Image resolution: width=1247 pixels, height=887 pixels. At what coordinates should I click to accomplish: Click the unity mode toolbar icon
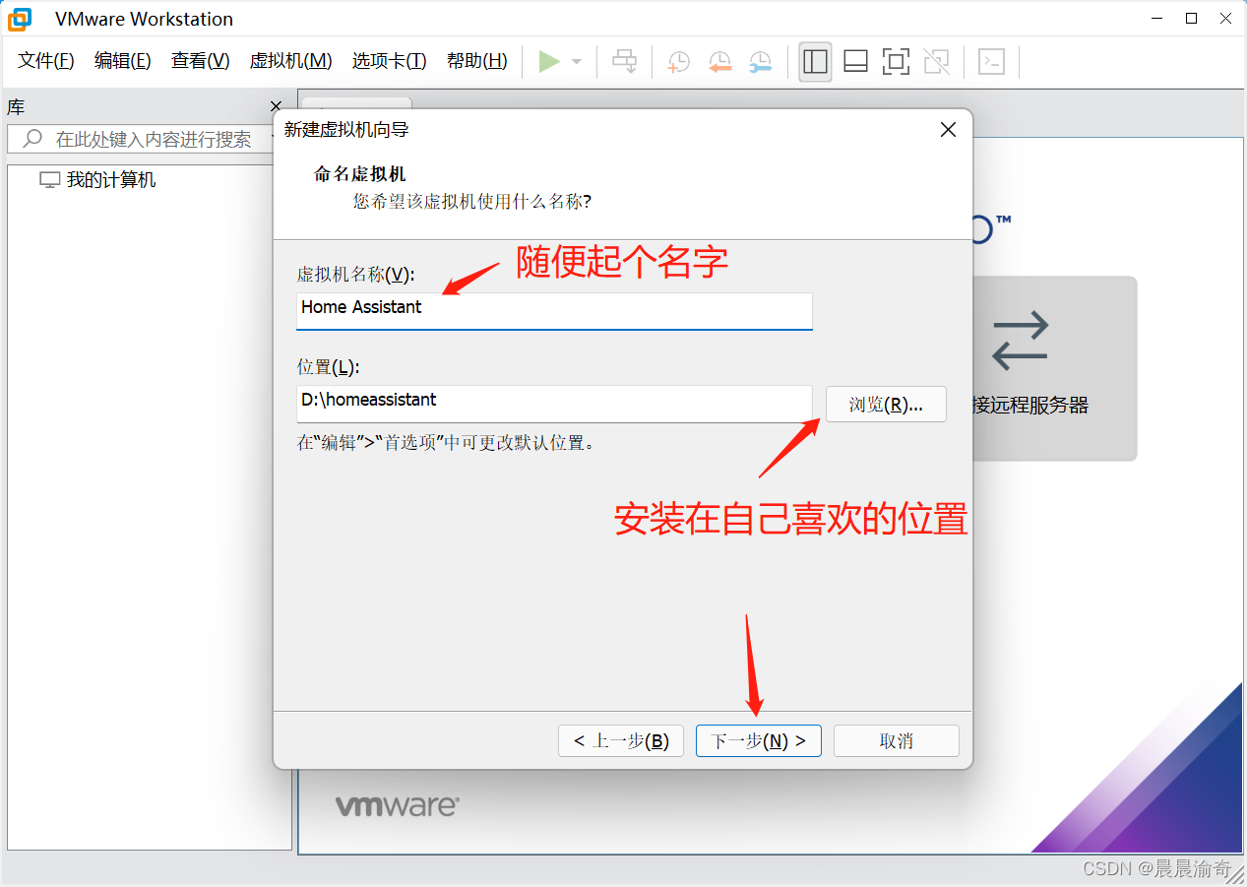(937, 62)
